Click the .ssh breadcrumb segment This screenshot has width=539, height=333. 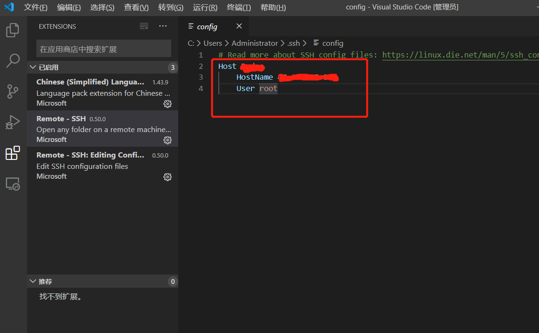click(x=294, y=43)
